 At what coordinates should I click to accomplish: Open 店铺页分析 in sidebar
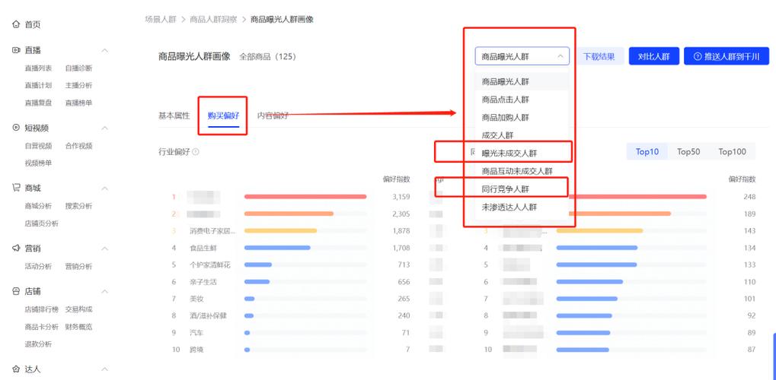pyautogui.click(x=42, y=223)
